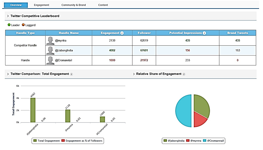The width and height of the screenshot is (263, 150).
Task: Toggle @Cromaretail in pie chart legend
Action: (213, 141)
